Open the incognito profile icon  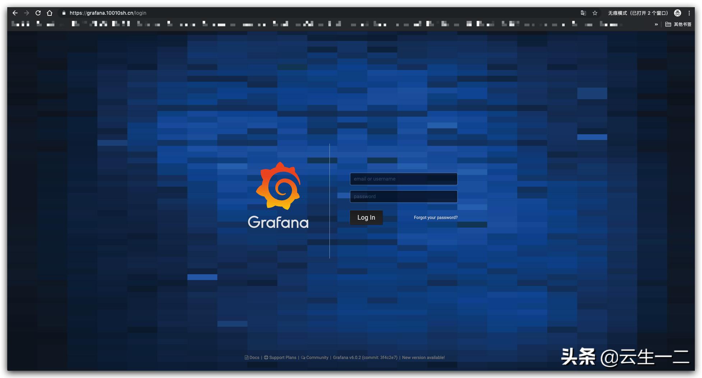[678, 13]
